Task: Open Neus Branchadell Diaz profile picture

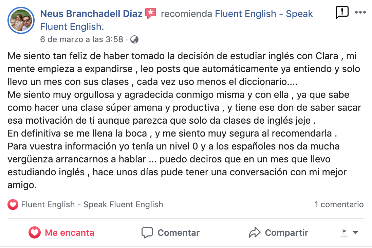Action: tap(21, 20)
